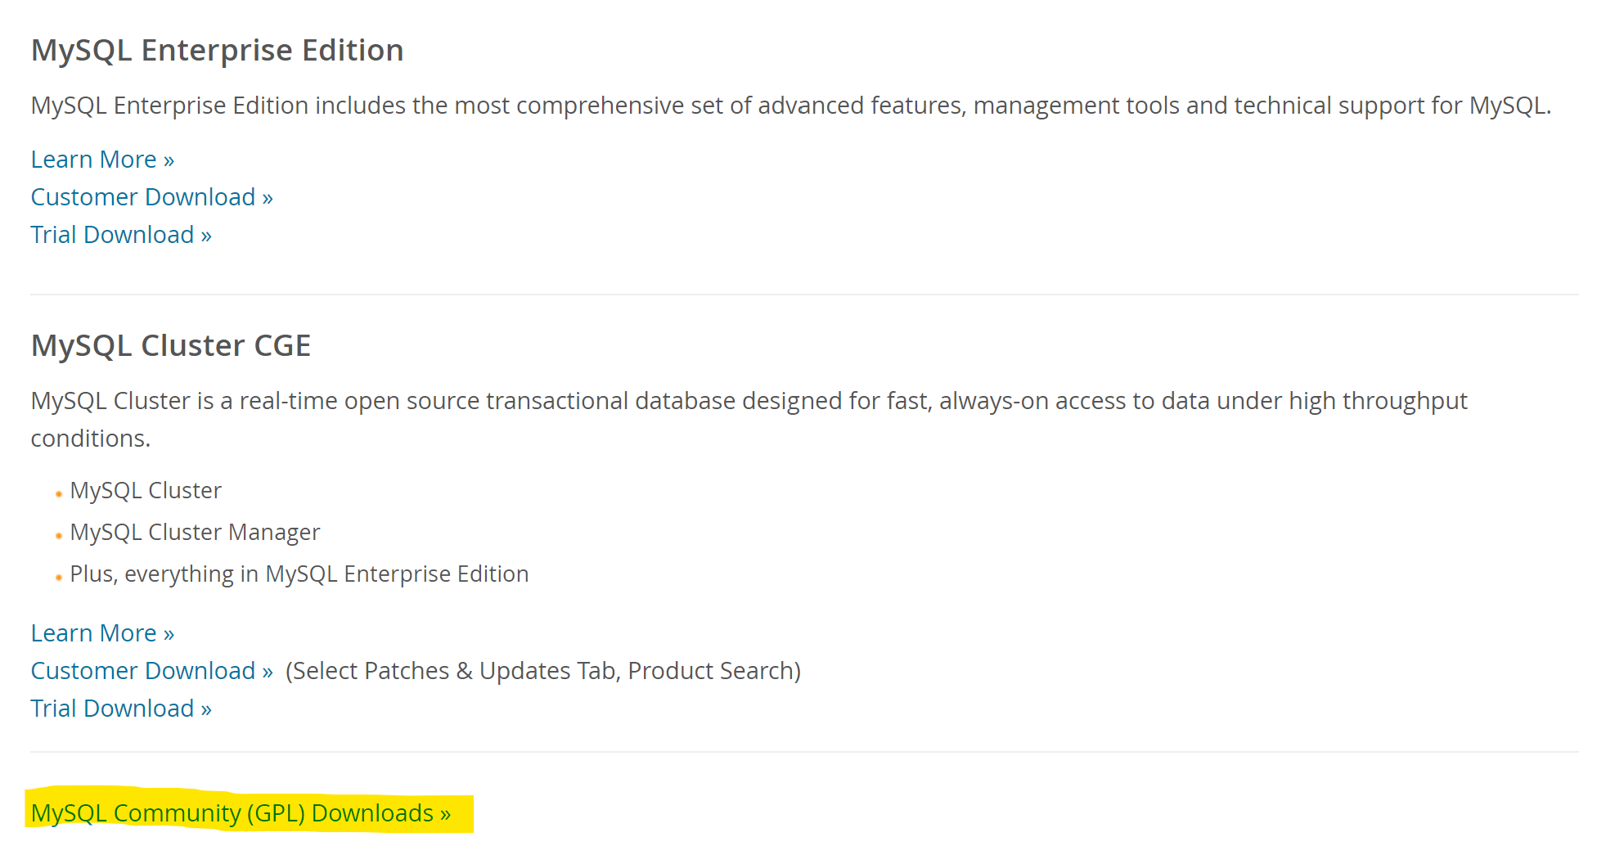Open Learn More under MySQL Cluster CGE
This screenshot has width=1597, height=864.
click(102, 633)
